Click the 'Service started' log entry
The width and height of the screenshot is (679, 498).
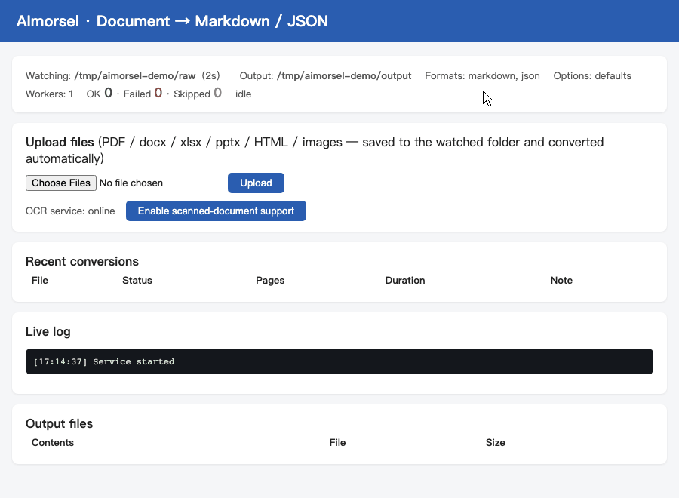click(x=104, y=361)
